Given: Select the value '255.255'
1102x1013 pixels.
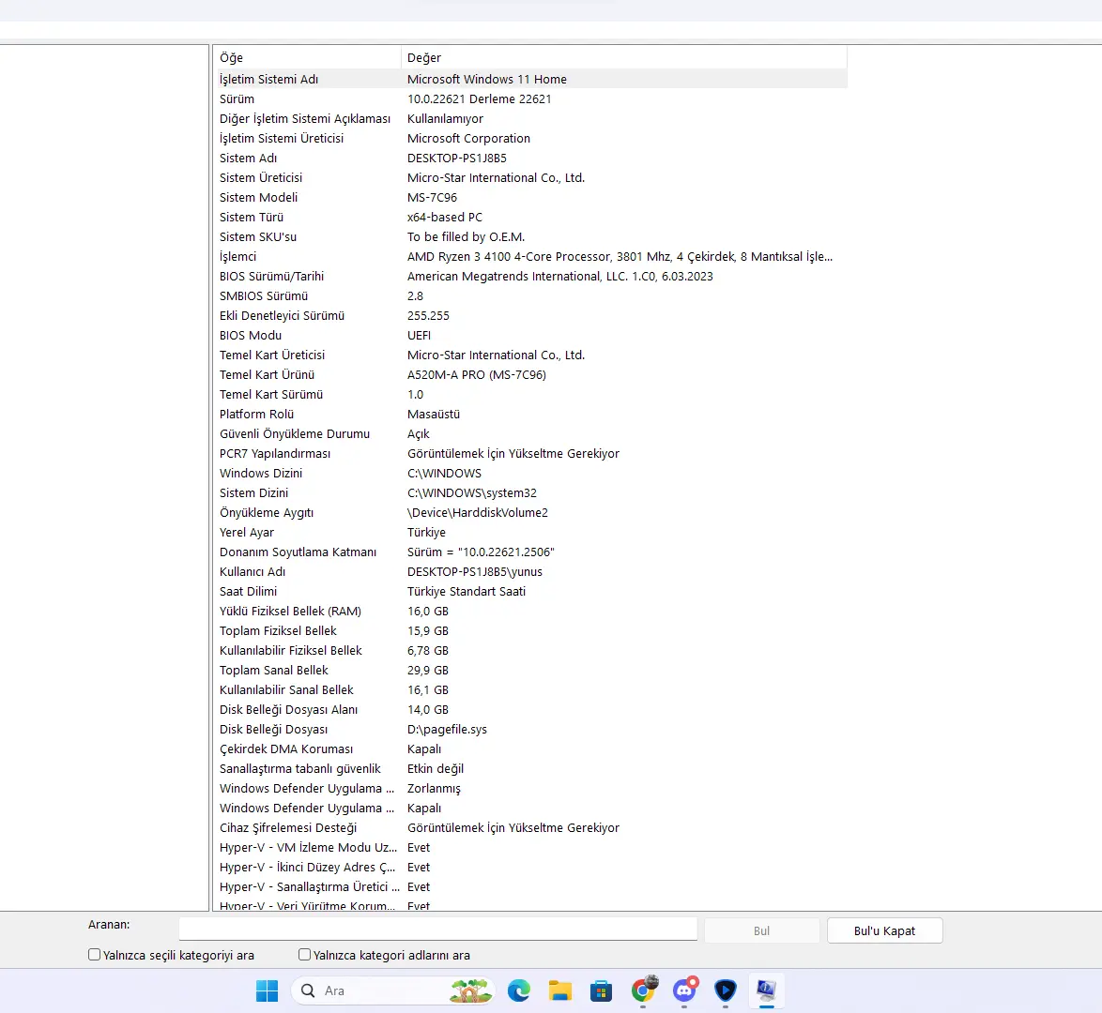Looking at the screenshot, I should click(x=428, y=315).
